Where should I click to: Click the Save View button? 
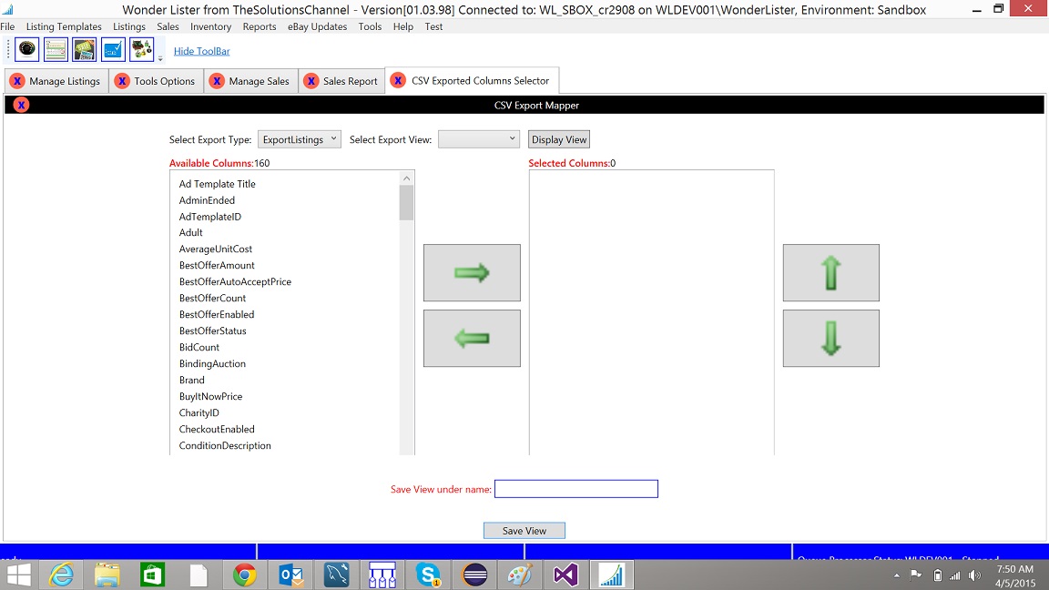(524, 531)
